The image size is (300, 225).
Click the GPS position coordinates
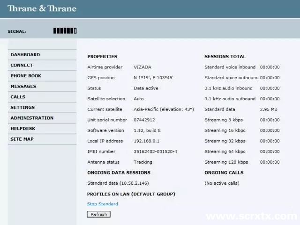153,78
